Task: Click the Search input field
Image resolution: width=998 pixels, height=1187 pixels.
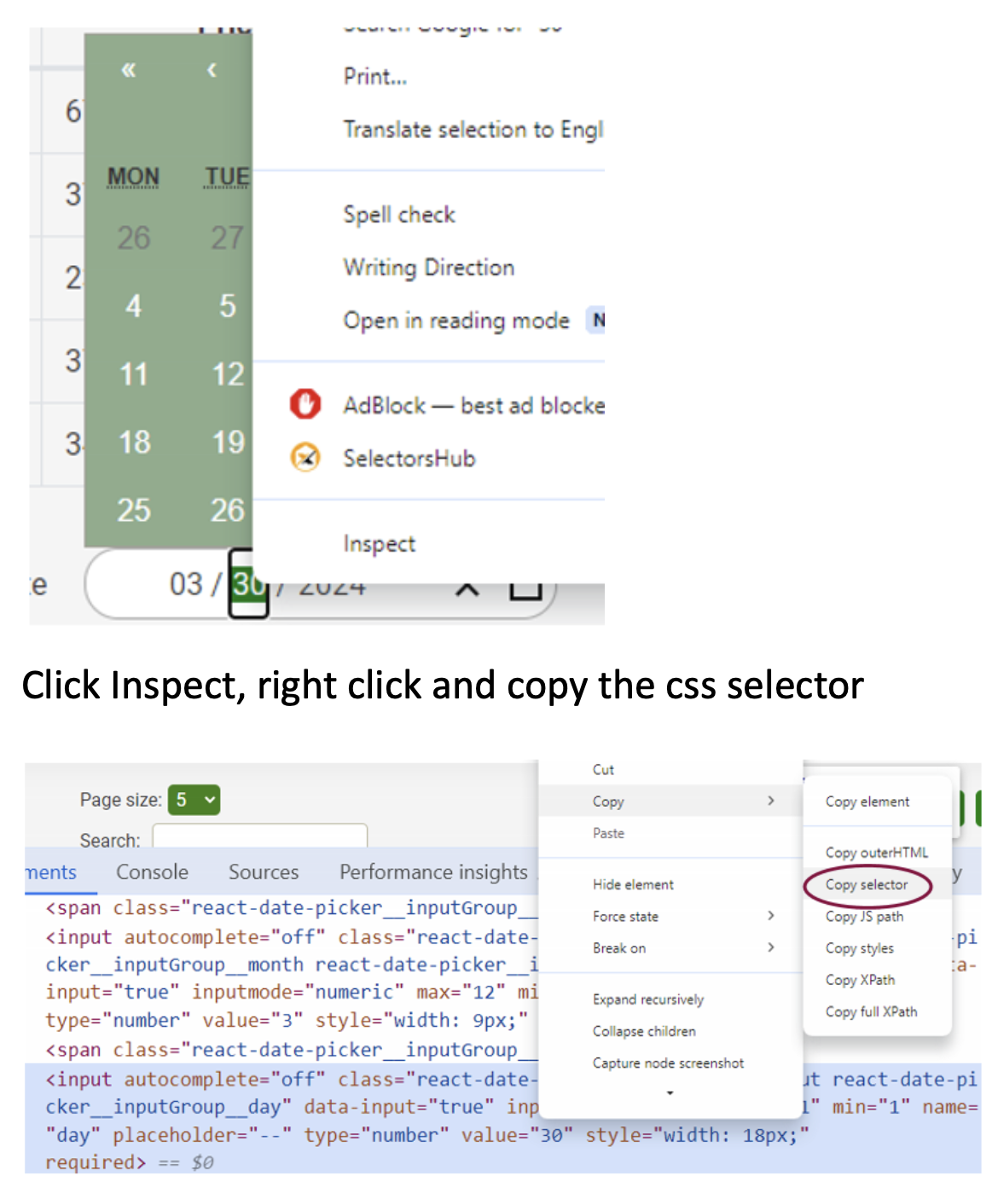Action: [x=258, y=839]
